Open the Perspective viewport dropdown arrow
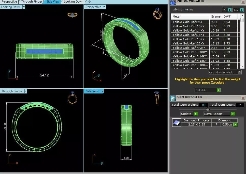This screenshot has width=246, height=174. (104, 7)
